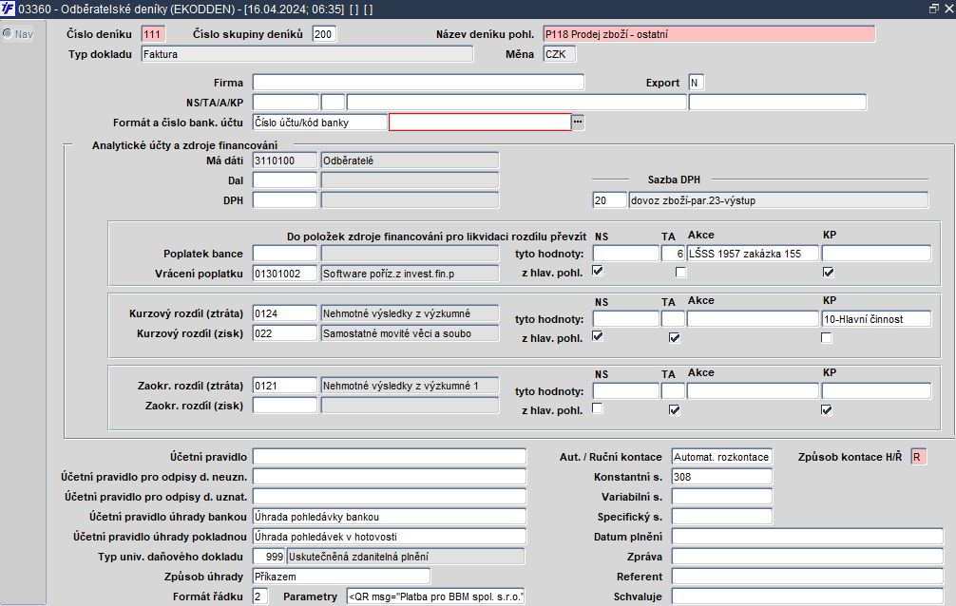Screen dimensions: 956x606
Task: Click the Konstantní s. field with 308
Action: (721, 476)
